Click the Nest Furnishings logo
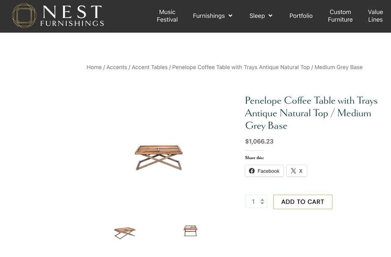Image resolution: width=391 pixels, height=257 pixels. 58,16
